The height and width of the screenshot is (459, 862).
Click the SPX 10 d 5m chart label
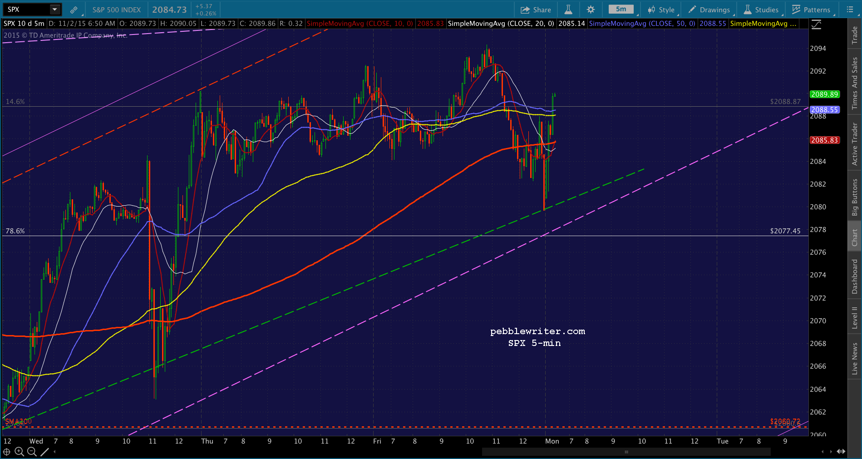coord(24,24)
